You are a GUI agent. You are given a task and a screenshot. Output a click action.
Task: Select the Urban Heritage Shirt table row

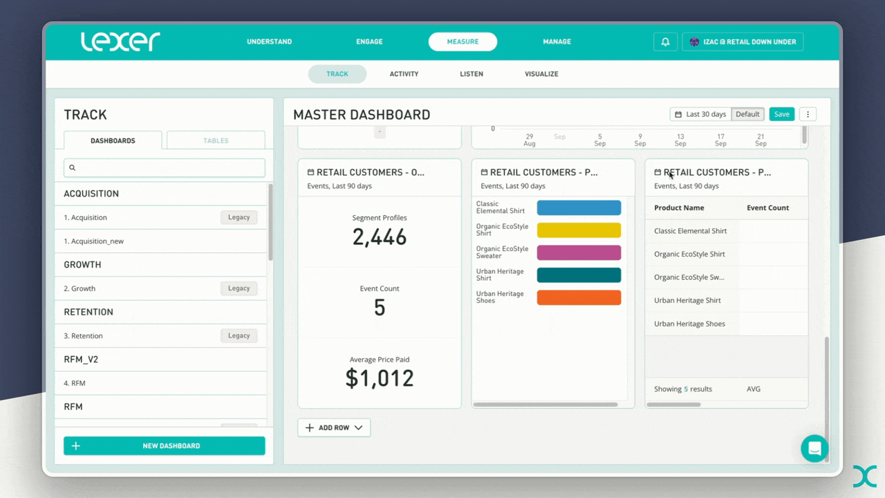726,300
